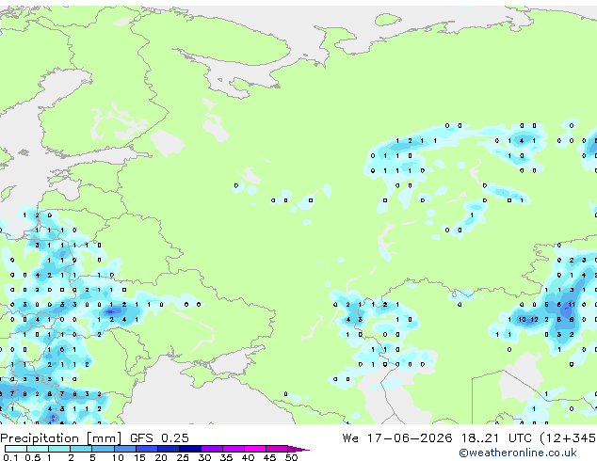
Task: Click the '0.5' legend label
Action: click(x=33, y=457)
